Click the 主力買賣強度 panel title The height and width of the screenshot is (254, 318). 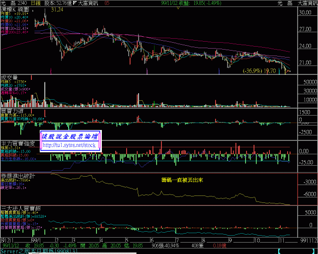tap(18, 143)
